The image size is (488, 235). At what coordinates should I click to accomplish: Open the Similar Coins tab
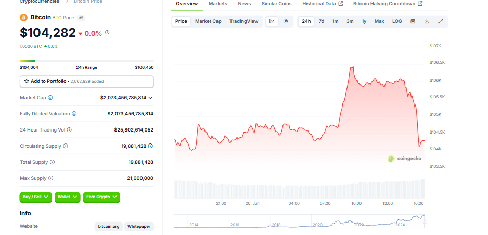point(277,4)
